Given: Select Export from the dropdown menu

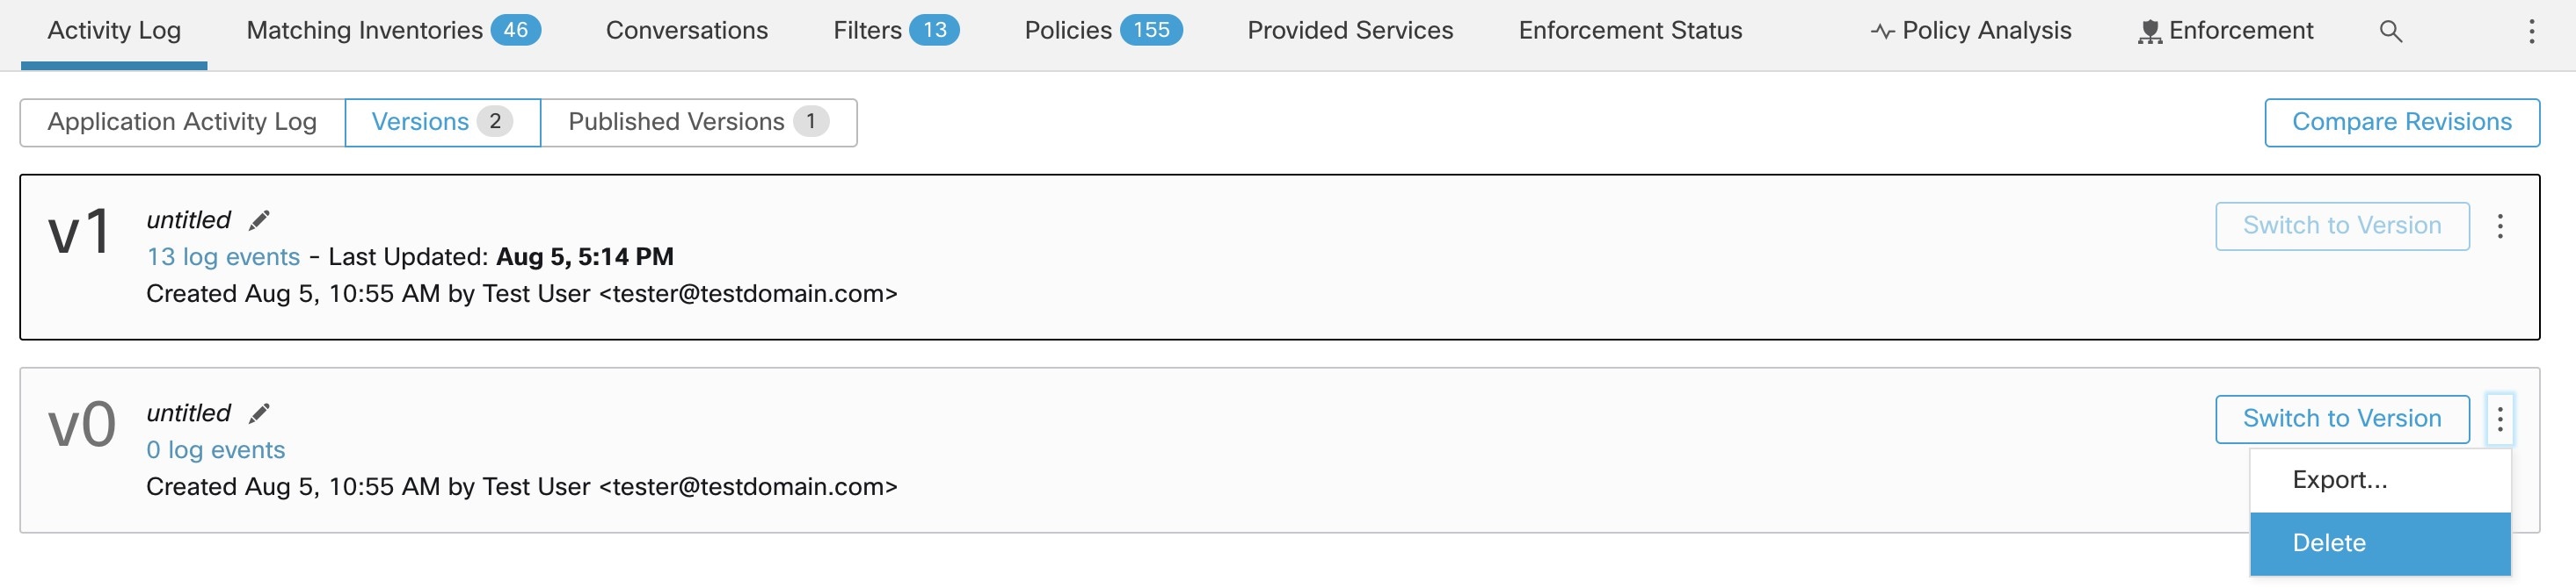Looking at the screenshot, I should tap(2339, 480).
